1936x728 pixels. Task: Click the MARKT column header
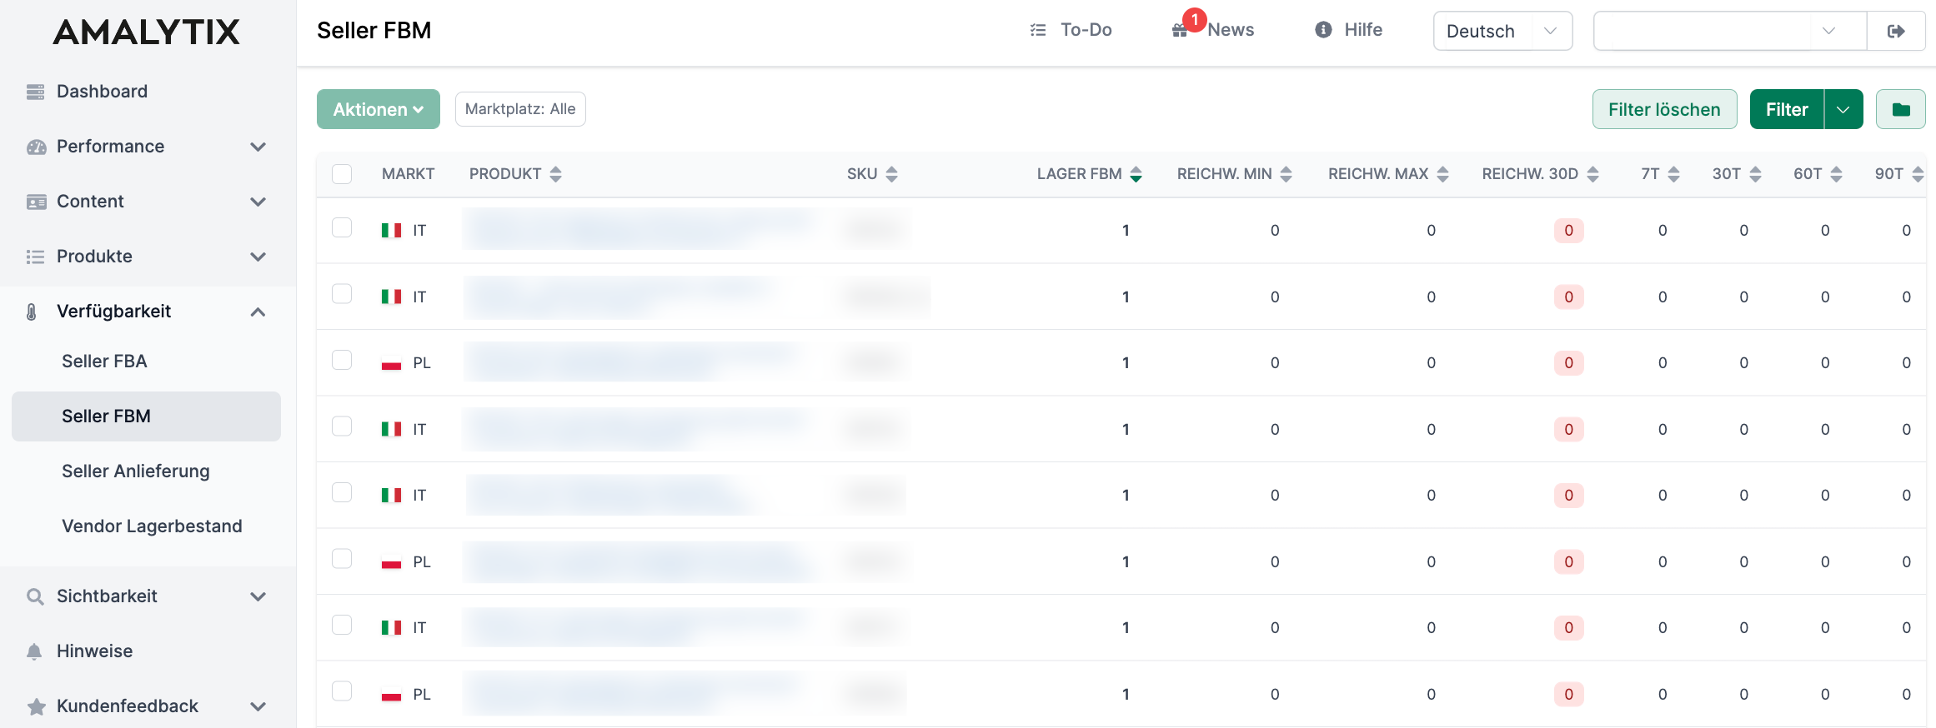[x=408, y=174]
